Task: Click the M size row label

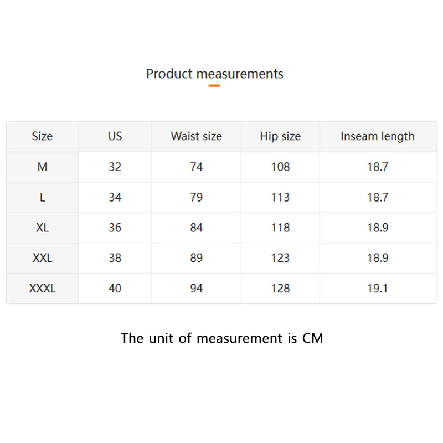Action: [42, 167]
